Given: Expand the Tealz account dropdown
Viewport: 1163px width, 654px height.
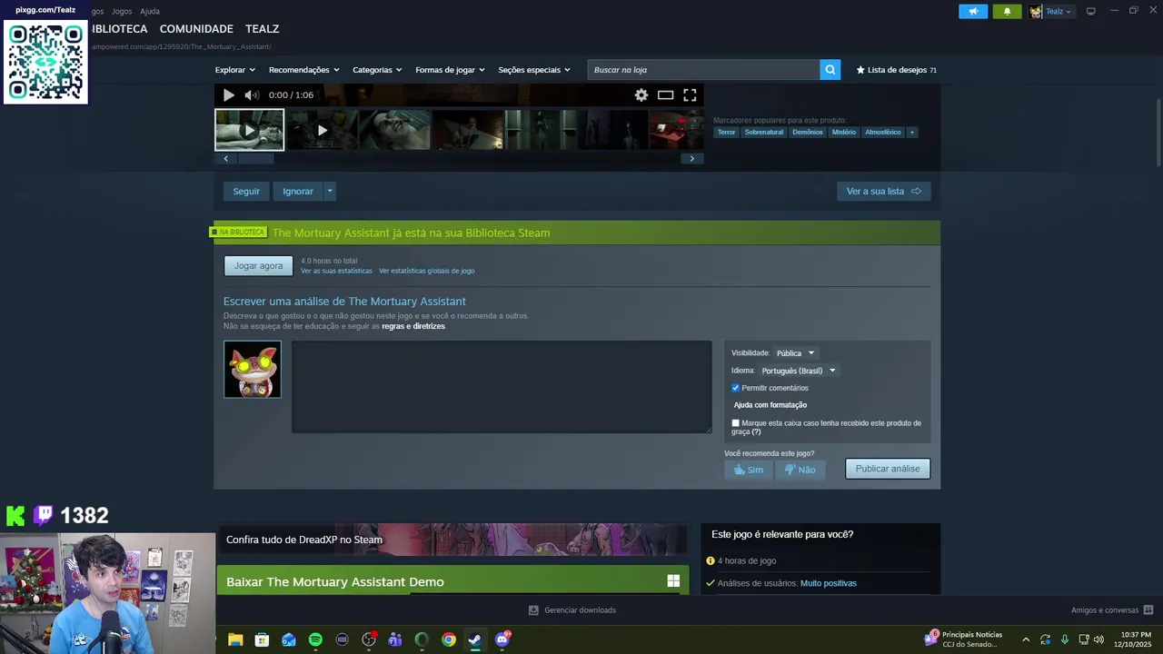Looking at the screenshot, I should 1059,12.
